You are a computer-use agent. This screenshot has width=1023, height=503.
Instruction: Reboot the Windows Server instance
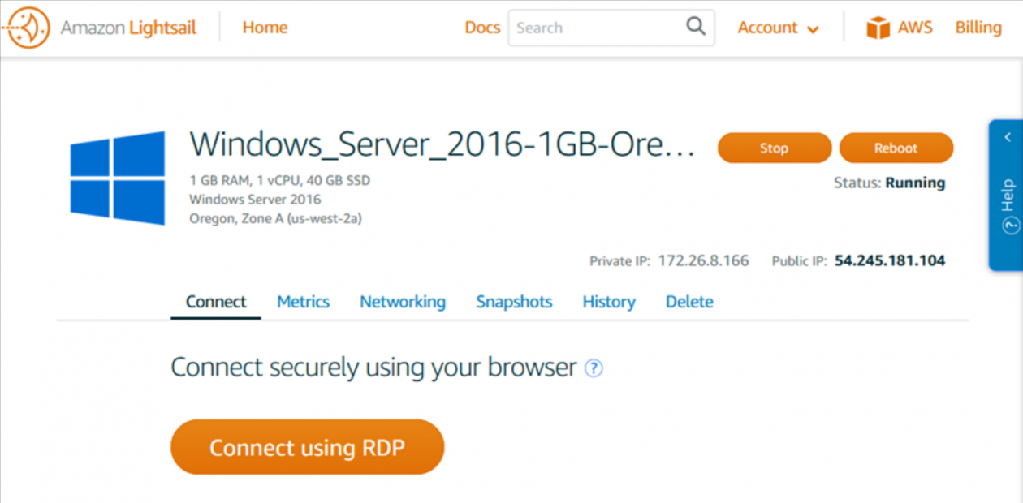896,148
